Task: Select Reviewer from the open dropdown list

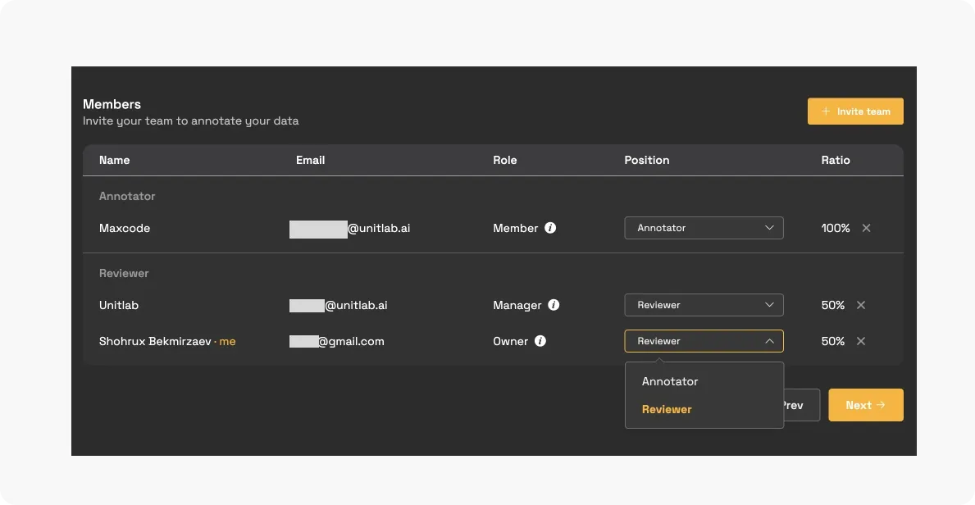Action: [666, 409]
